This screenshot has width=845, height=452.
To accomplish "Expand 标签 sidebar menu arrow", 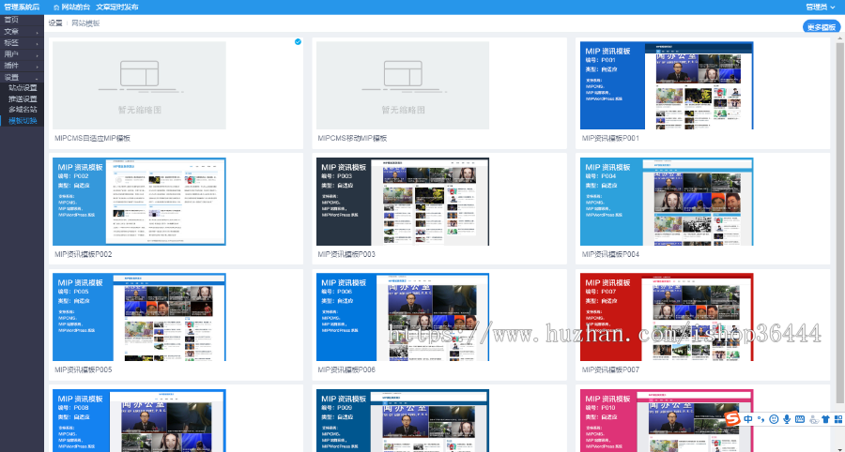I will coord(38,44).
